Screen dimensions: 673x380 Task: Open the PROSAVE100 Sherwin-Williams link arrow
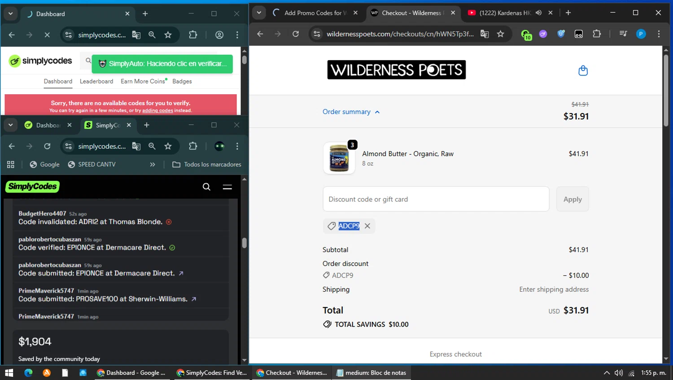pos(194,299)
